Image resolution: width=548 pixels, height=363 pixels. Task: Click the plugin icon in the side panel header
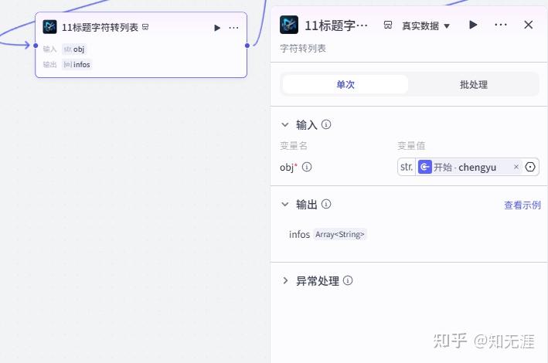point(289,25)
